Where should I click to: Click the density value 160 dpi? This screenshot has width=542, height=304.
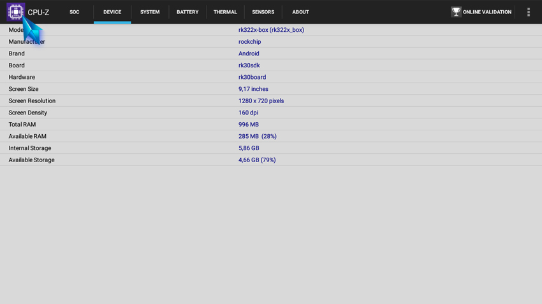tap(248, 113)
